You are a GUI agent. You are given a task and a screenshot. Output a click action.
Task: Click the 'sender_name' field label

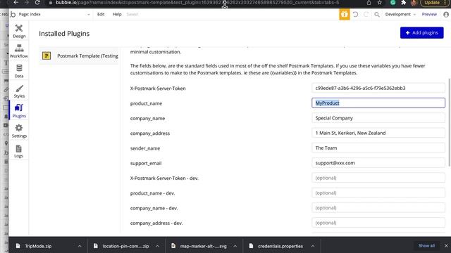click(145, 148)
